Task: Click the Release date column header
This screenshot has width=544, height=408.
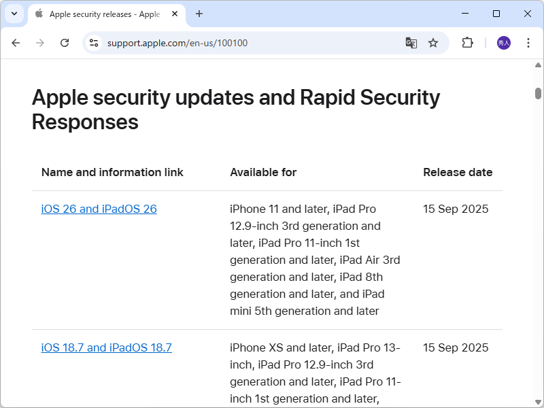Action: pos(458,172)
